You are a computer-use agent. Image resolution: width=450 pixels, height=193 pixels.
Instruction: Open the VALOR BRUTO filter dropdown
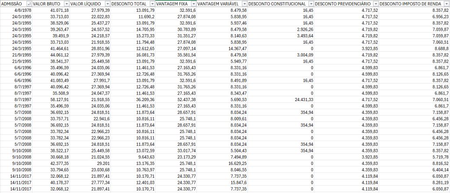pos(65,4)
